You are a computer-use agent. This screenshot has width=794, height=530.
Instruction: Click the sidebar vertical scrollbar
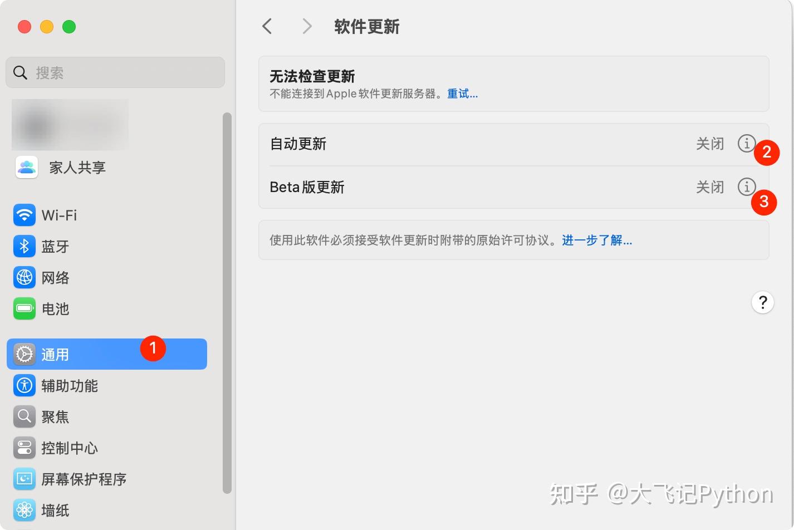[227, 303]
